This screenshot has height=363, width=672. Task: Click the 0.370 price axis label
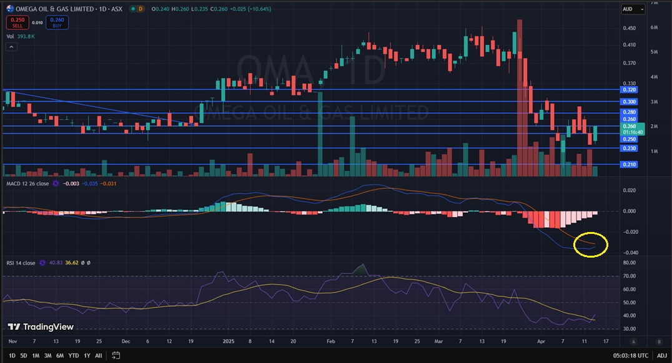click(629, 64)
